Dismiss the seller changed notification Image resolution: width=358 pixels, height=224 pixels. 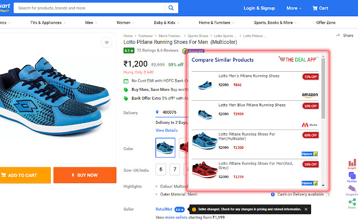tap(306, 209)
